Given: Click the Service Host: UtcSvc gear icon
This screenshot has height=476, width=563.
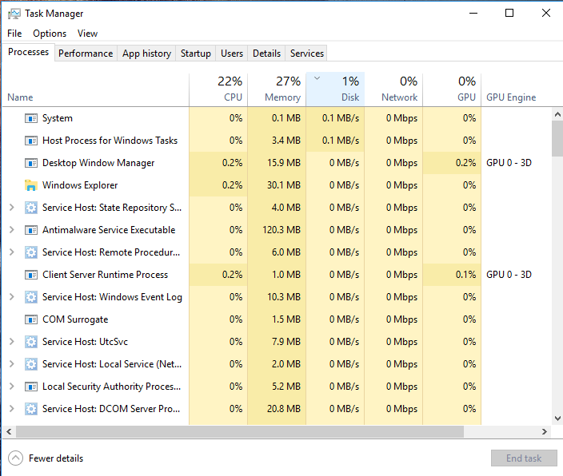Looking at the screenshot, I should 31,342.
